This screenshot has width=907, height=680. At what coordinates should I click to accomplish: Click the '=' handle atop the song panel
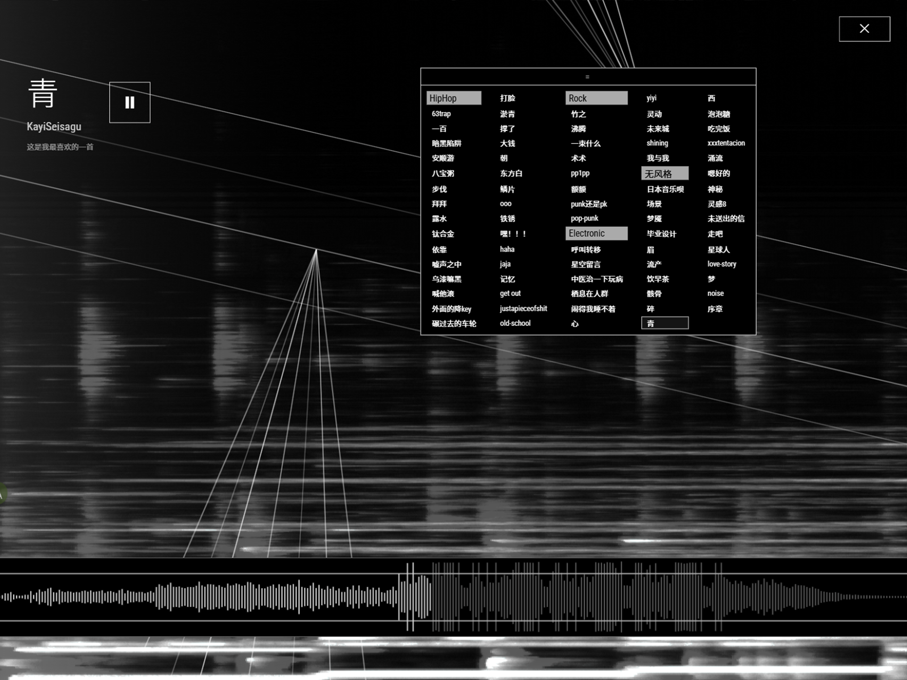[588, 76]
